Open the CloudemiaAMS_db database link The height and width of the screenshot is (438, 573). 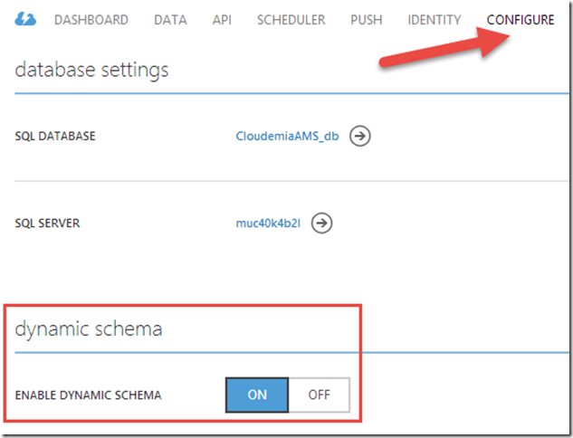288,137
